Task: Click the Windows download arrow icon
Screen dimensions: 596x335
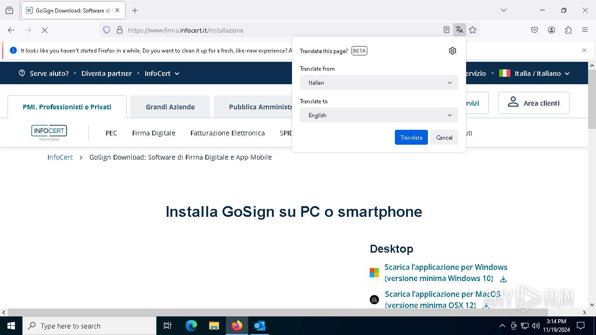Action: (x=503, y=279)
